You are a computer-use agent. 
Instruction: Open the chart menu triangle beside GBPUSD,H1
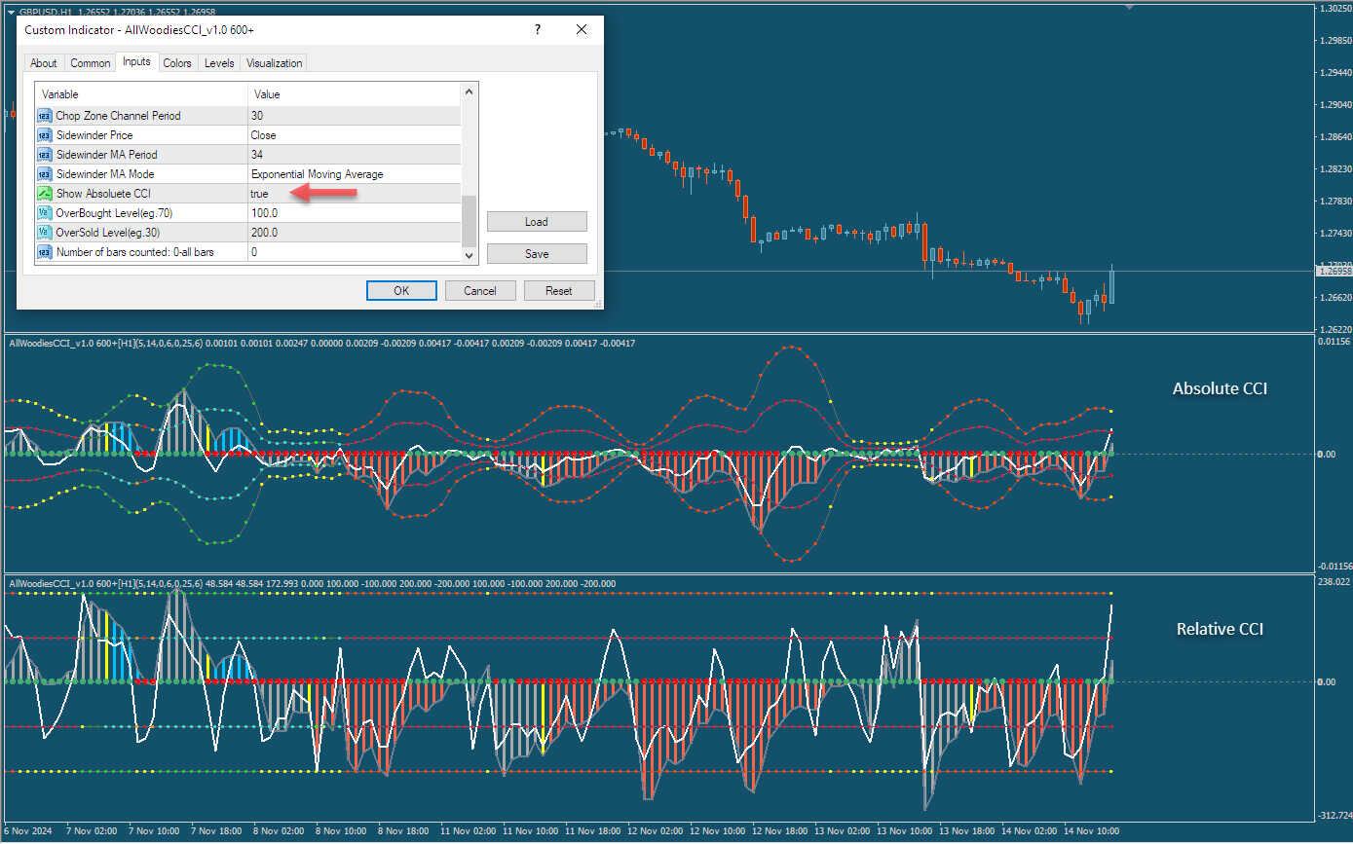(11, 11)
